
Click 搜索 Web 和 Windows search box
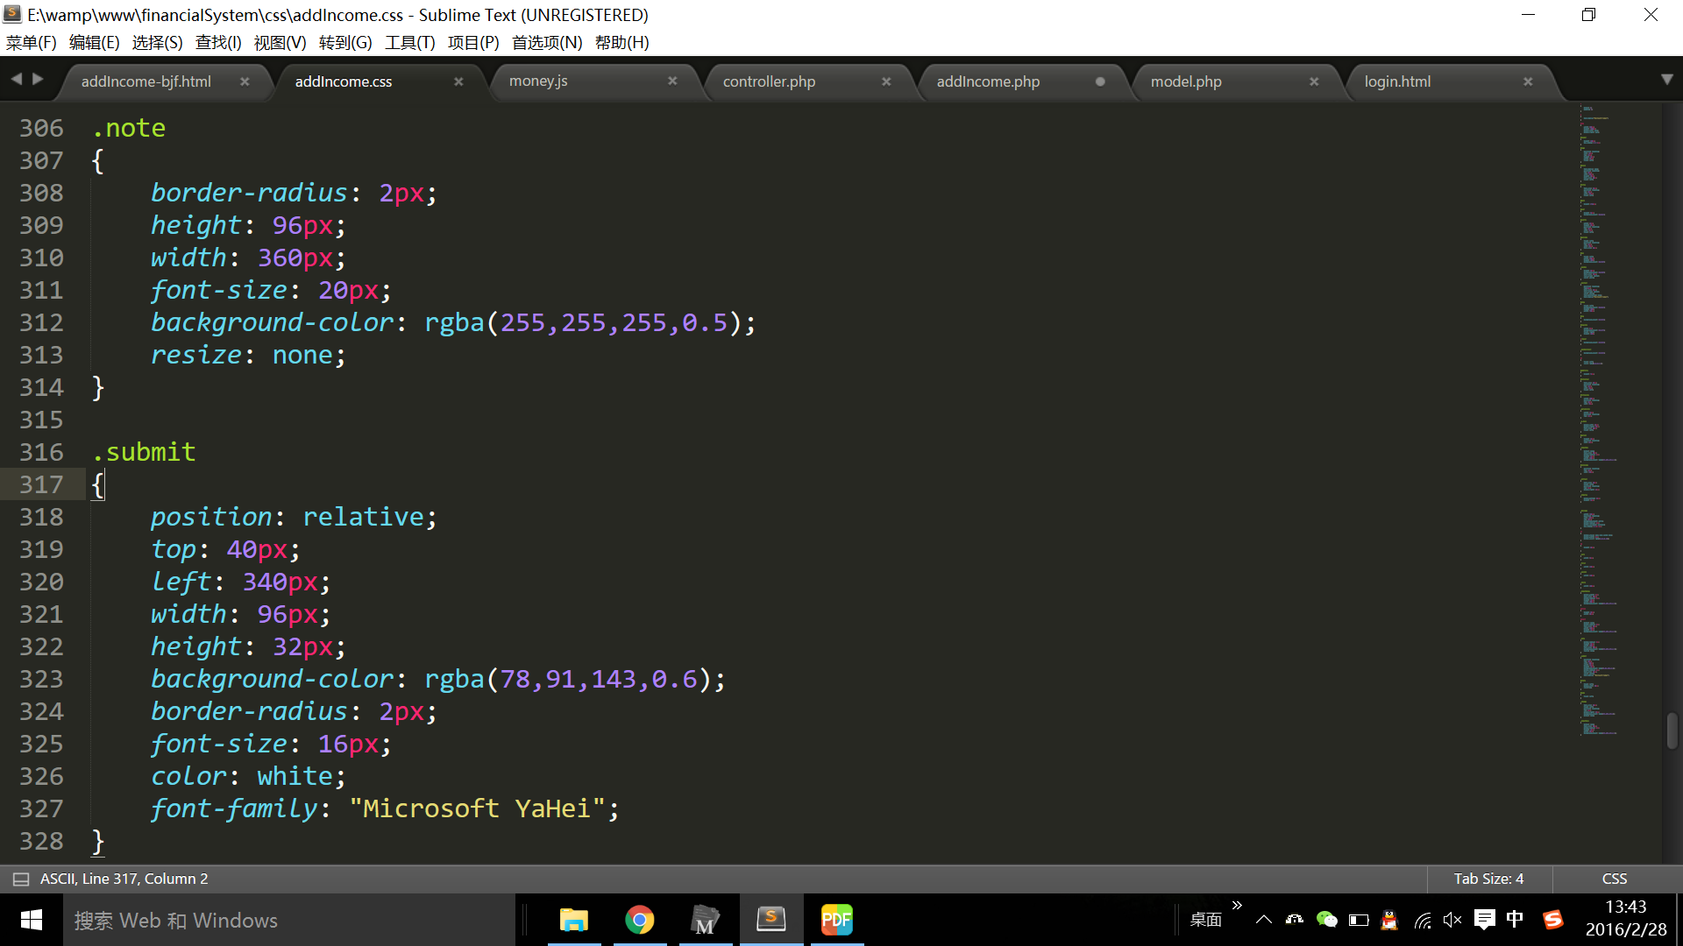coord(289,920)
